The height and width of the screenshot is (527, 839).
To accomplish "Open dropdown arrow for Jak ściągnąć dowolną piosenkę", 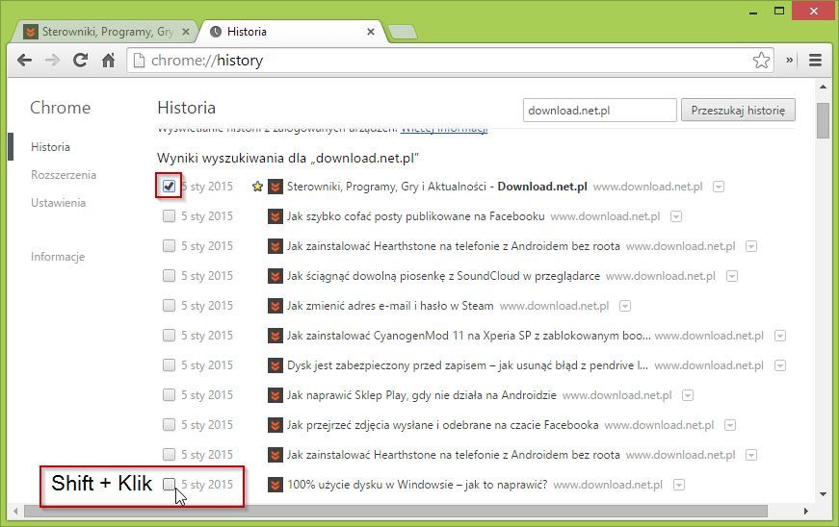I will click(732, 277).
